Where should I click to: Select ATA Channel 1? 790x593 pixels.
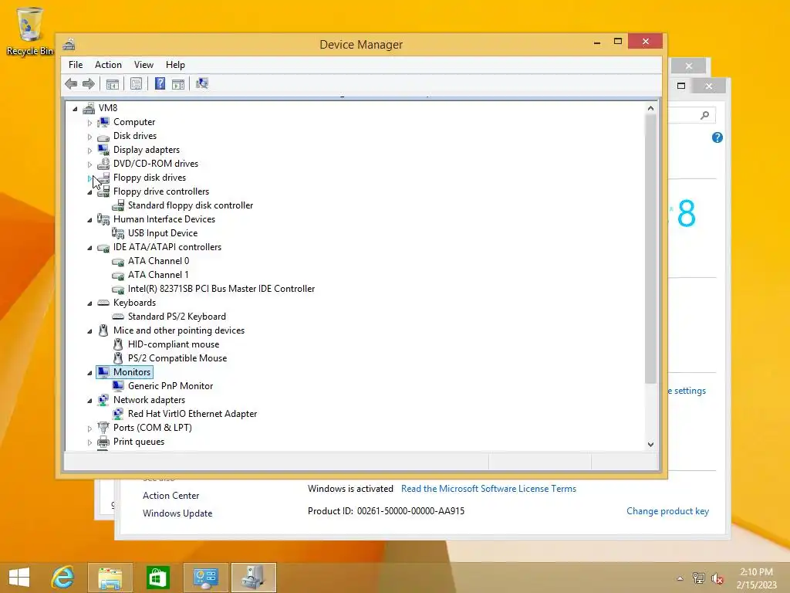pos(158,275)
